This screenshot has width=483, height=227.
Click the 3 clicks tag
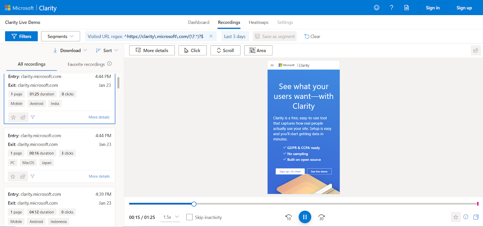[67, 153]
